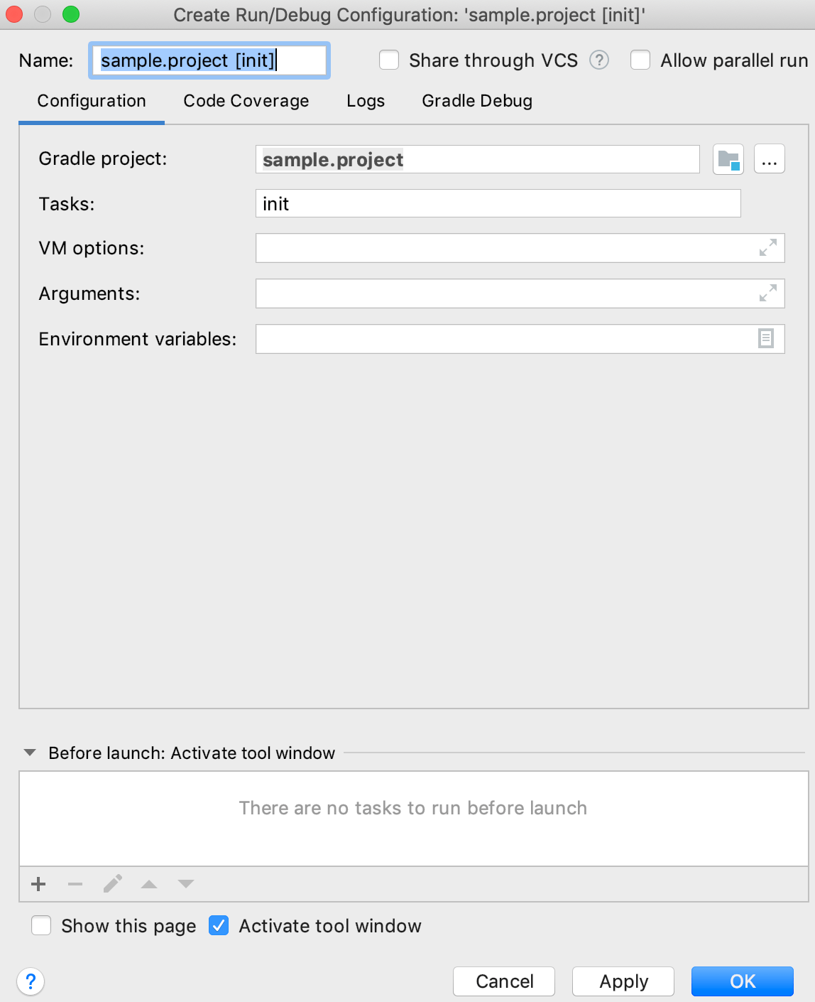815x1002 pixels.
Task: Check the Show this page checkbox
Action: click(x=41, y=925)
